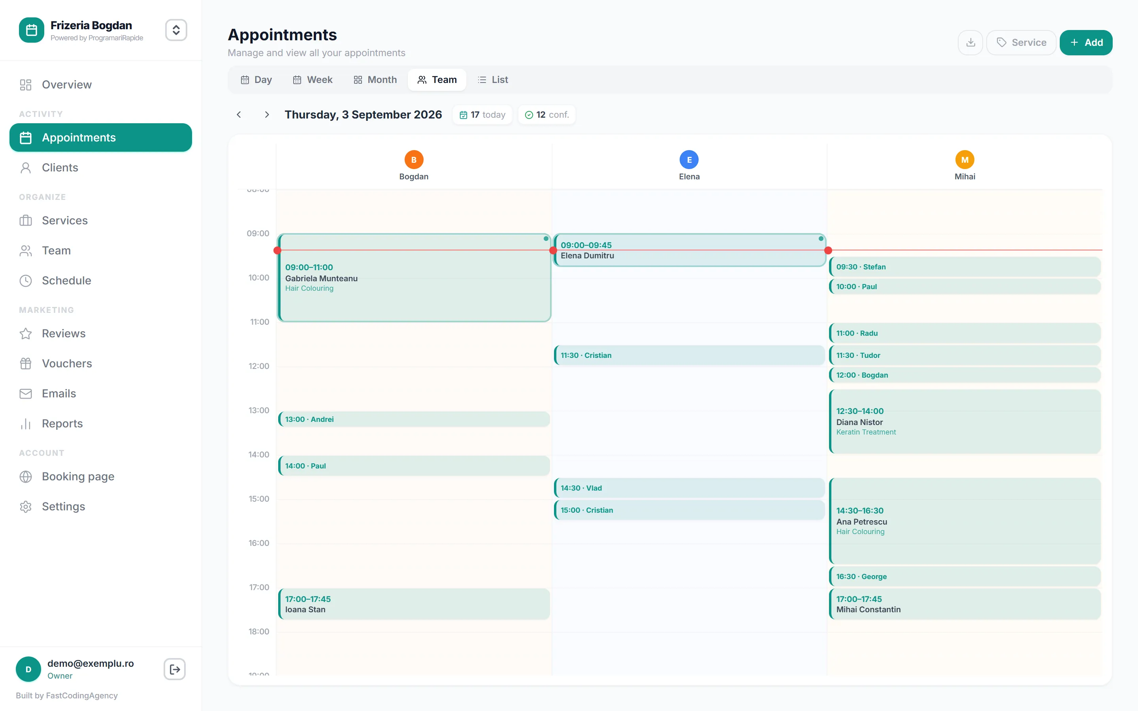1138x711 pixels.
Task: Open the Services section
Action: point(101,220)
